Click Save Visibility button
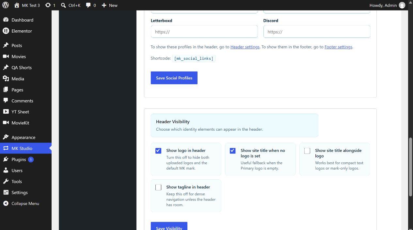 pyautogui.click(x=169, y=226)
